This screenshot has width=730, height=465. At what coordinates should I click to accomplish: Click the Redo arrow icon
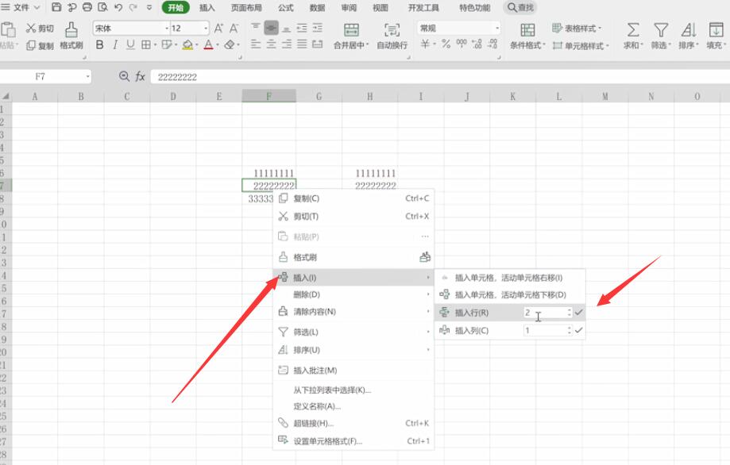(x=133, y=7)
